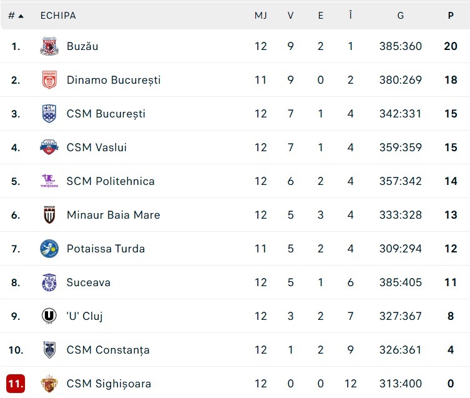
Task: Sort standings by the MJ column header
Action: [x=261, y=15]
